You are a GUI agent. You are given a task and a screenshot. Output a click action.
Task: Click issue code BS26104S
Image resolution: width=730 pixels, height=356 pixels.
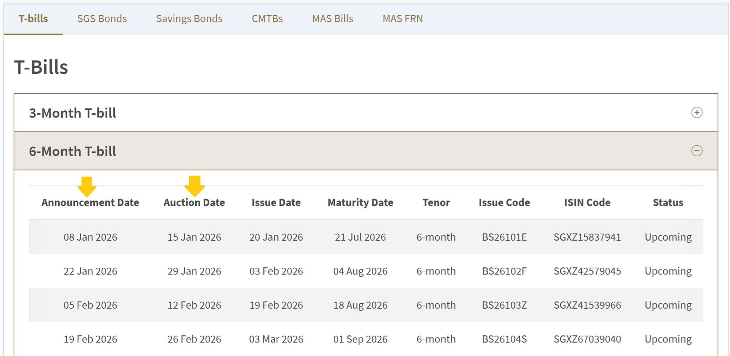(504, 339)
